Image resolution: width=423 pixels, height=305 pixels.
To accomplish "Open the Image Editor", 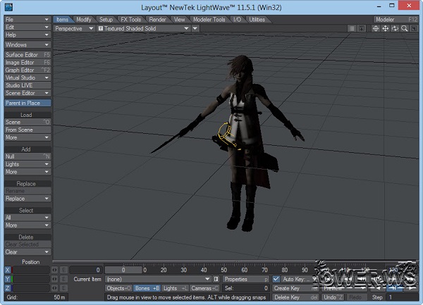I will click(x=27, y=62).
